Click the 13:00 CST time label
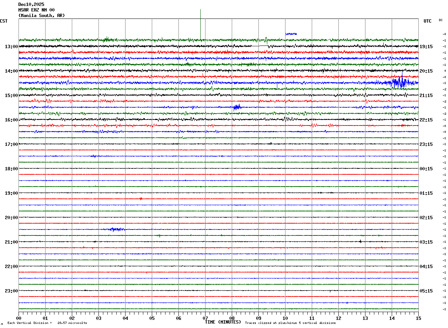The height and width of the screenshot is (328, 448). point(11,47)
